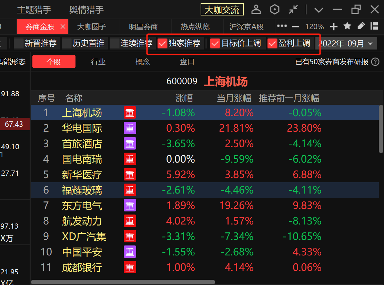Click the red 重 badge for 上海机场

point(130,112)
